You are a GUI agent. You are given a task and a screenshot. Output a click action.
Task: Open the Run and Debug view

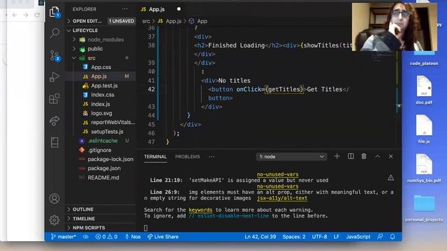pyautogui.click(x=54, y=77)
